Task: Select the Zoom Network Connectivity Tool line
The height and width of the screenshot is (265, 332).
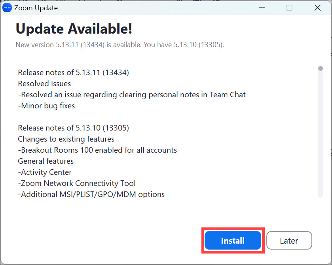Action: point(77,183)
